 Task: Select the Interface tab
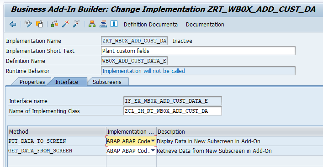pyautogui.click(x=67, y=82)
